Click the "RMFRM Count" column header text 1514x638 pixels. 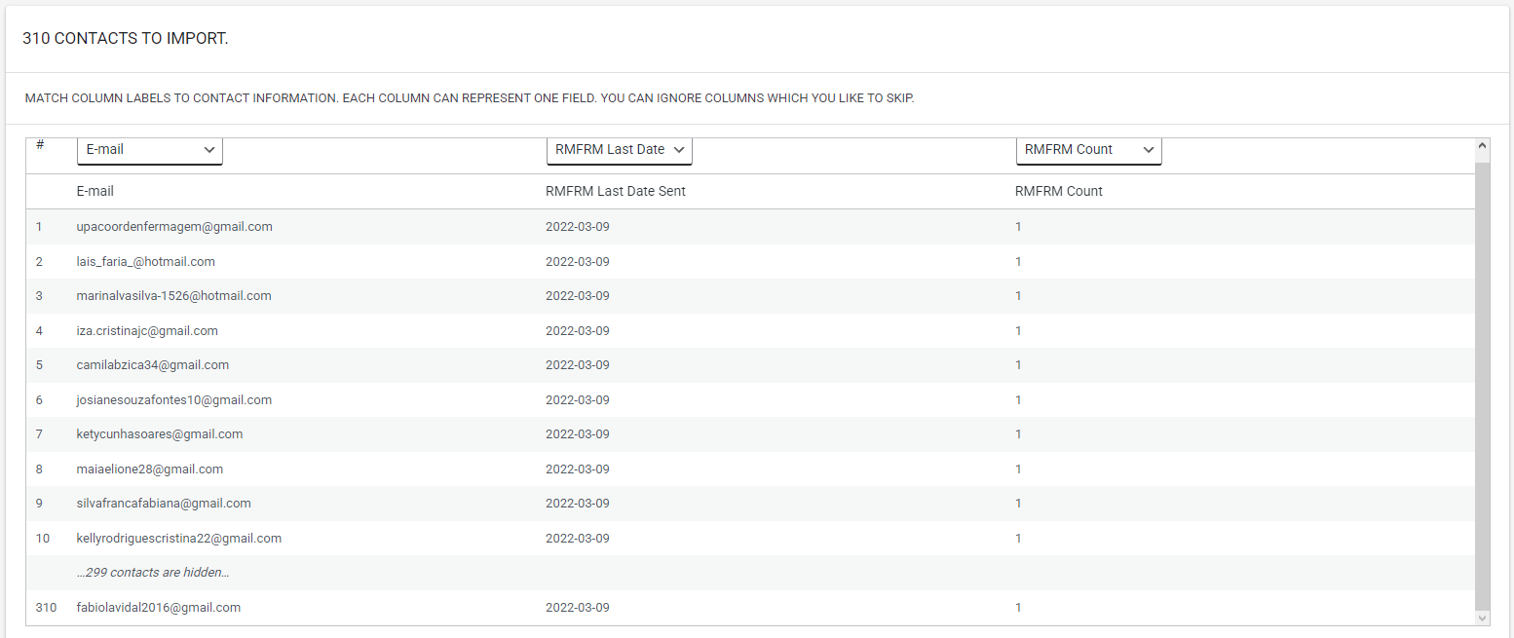click(x=1059, y=192)
